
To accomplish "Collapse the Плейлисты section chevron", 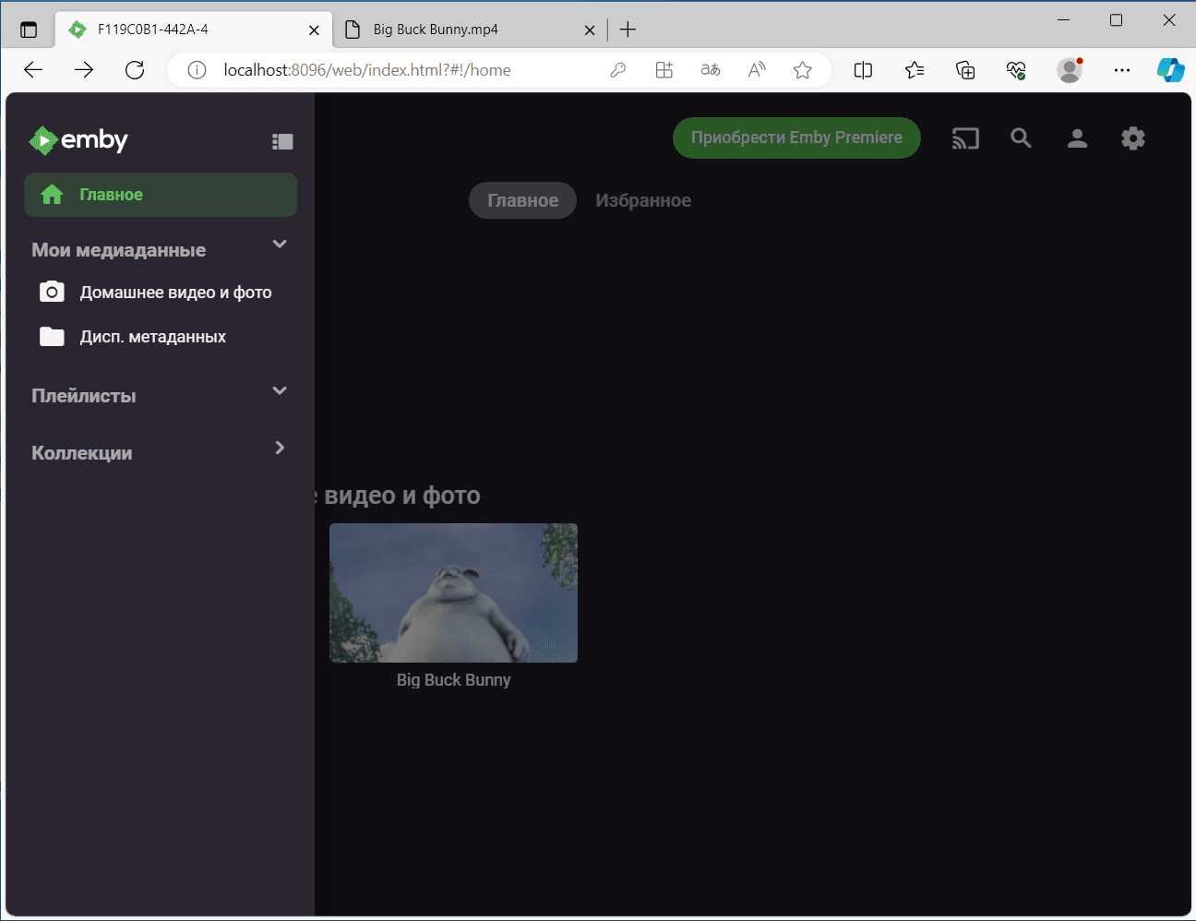I will click(280, 390).
